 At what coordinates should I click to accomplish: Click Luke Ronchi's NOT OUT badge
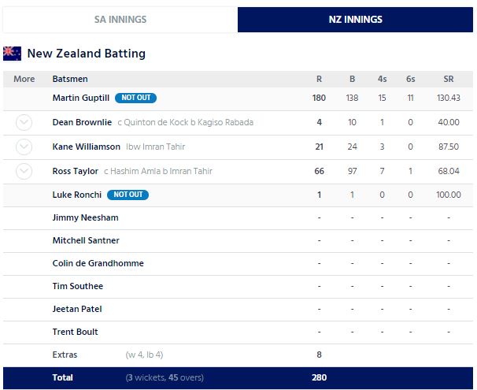[x=126, y=195]
